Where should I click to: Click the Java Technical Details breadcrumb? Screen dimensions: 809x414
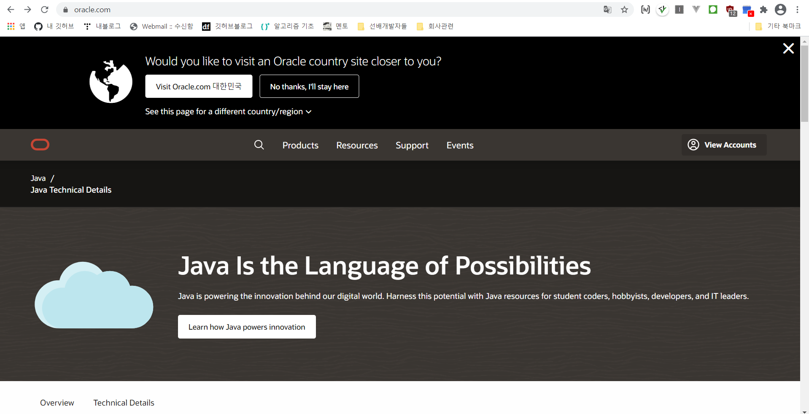click(x=71, y=190)
